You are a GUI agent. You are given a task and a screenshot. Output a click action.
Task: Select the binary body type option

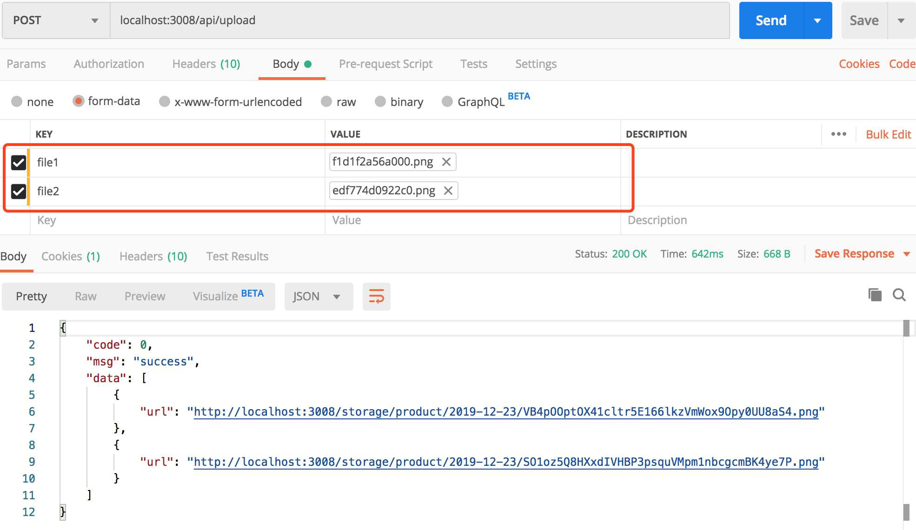coord(380,101)
